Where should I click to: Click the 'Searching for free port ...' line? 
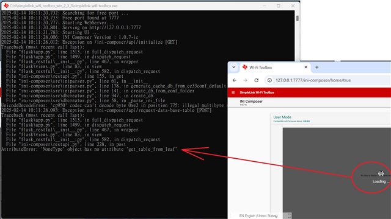(x=65, y=13)
